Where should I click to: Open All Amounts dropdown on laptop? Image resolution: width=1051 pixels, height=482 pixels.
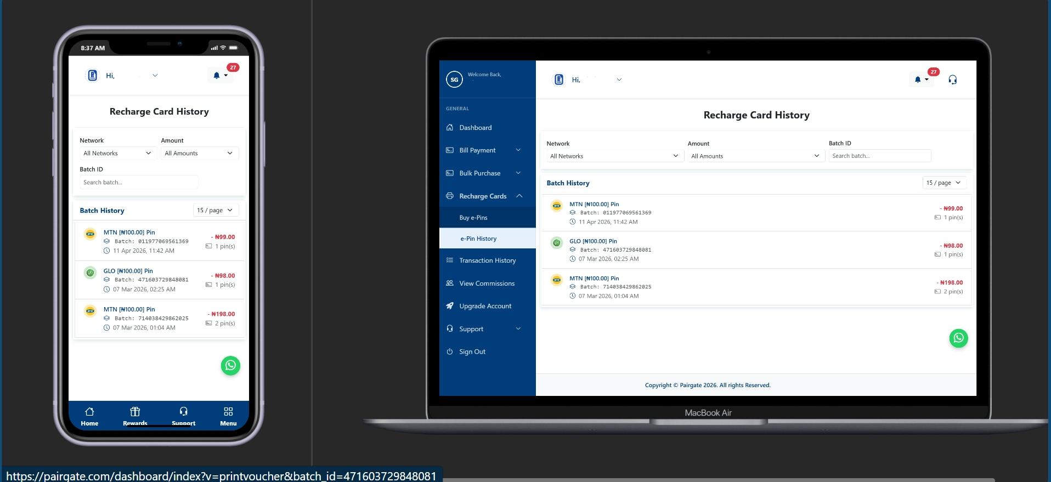756,156
